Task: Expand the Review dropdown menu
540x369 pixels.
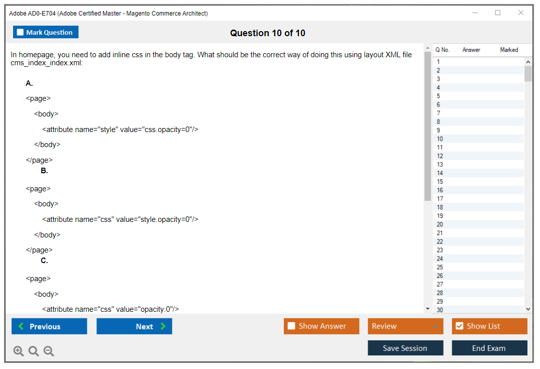Action: coord(436,326)
